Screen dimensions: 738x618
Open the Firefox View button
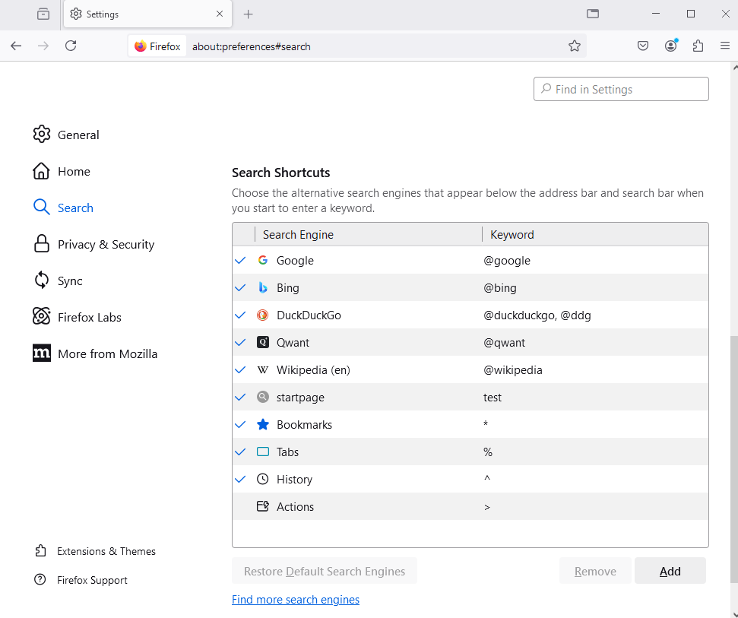click(x=43, y=14)
